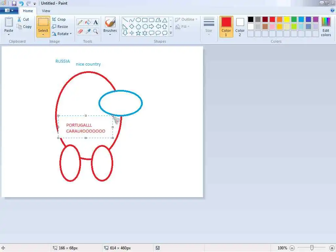Choose the Four-point star shape
The image size is (336, 252).
132,33
